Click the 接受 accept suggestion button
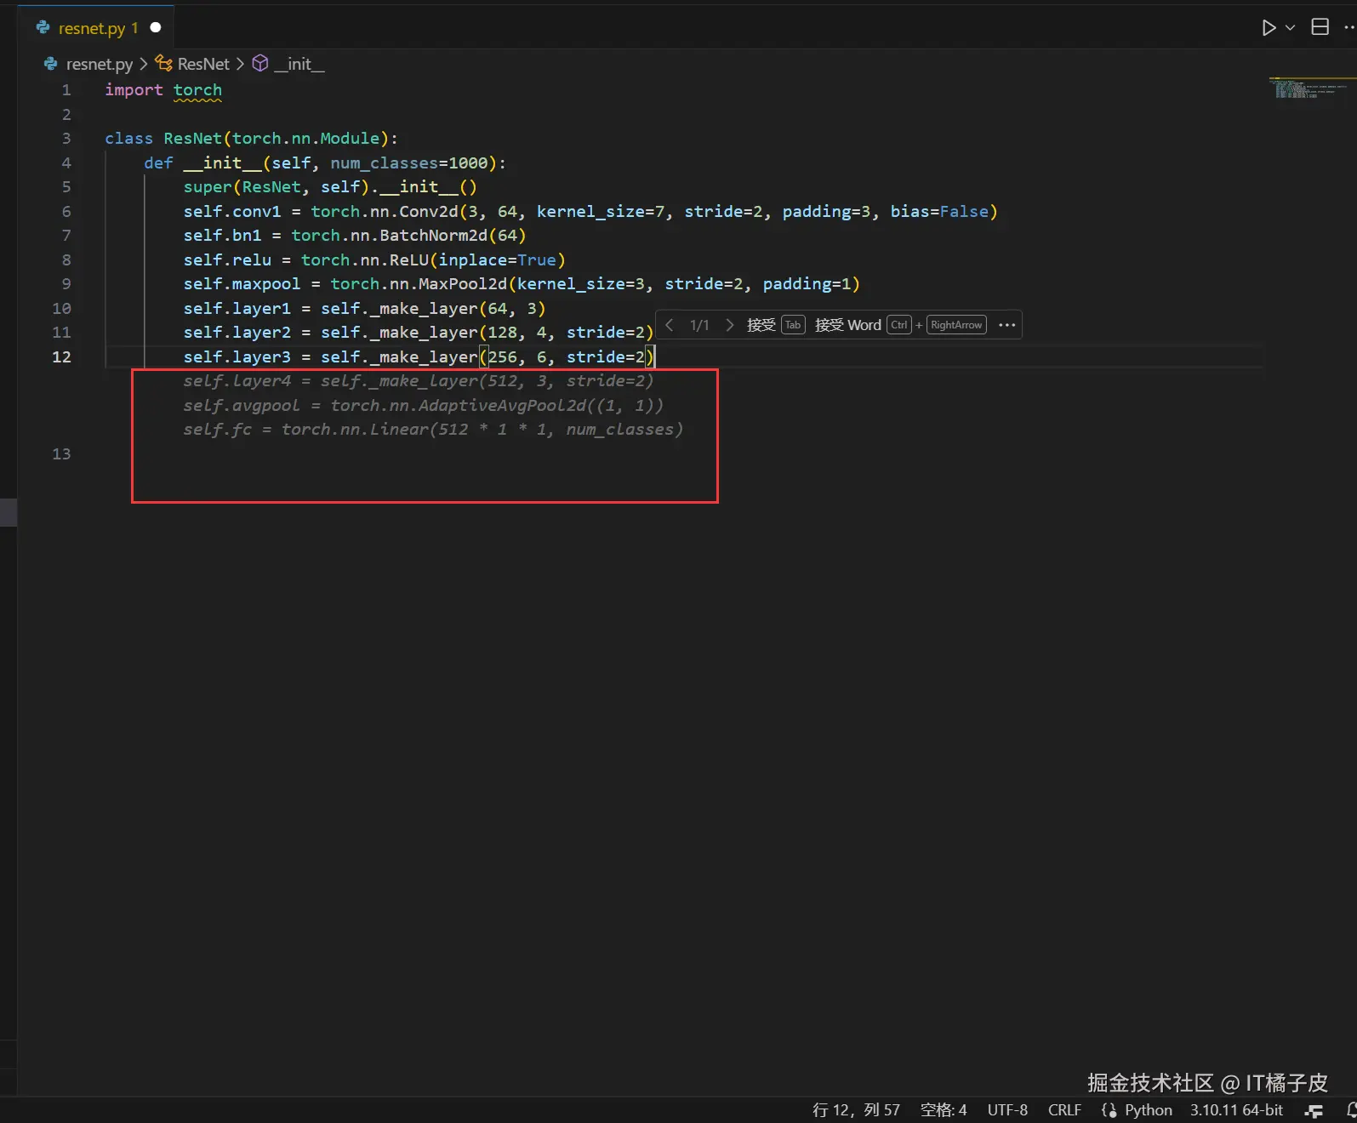Screen dimensions: 1357x1123 775,325
